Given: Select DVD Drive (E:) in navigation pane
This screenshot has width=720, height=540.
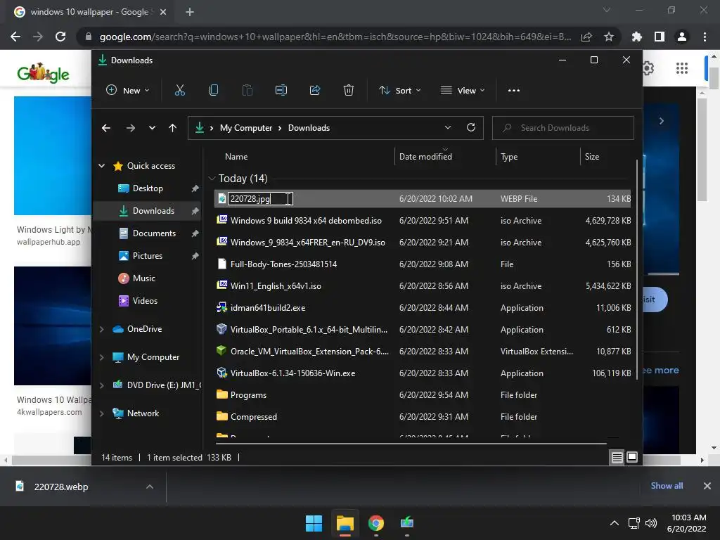Looking at the screenshot, I should click(x=156, y=385).
